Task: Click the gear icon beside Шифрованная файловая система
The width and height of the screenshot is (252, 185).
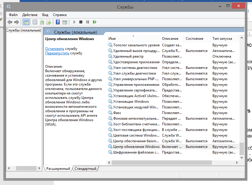Action: (110, 152)
